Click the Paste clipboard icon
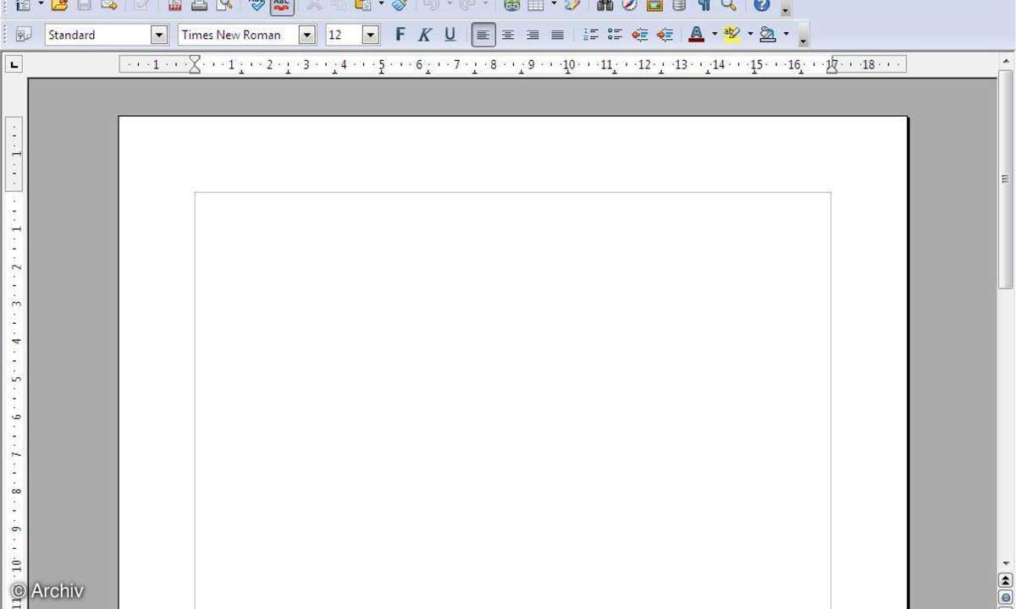The height and width of the screenshot is (609, 1016). point(363,5)
